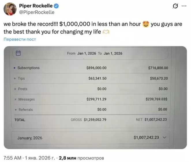The image size is (191, 162).
Task: Expand the January, 2026 chevron
Action: (x=164, y=138)
